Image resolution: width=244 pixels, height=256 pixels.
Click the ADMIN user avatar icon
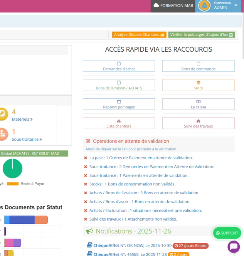(x=204, y=5)
